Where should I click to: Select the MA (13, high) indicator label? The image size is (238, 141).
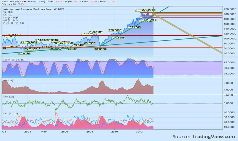click(11, 17)
